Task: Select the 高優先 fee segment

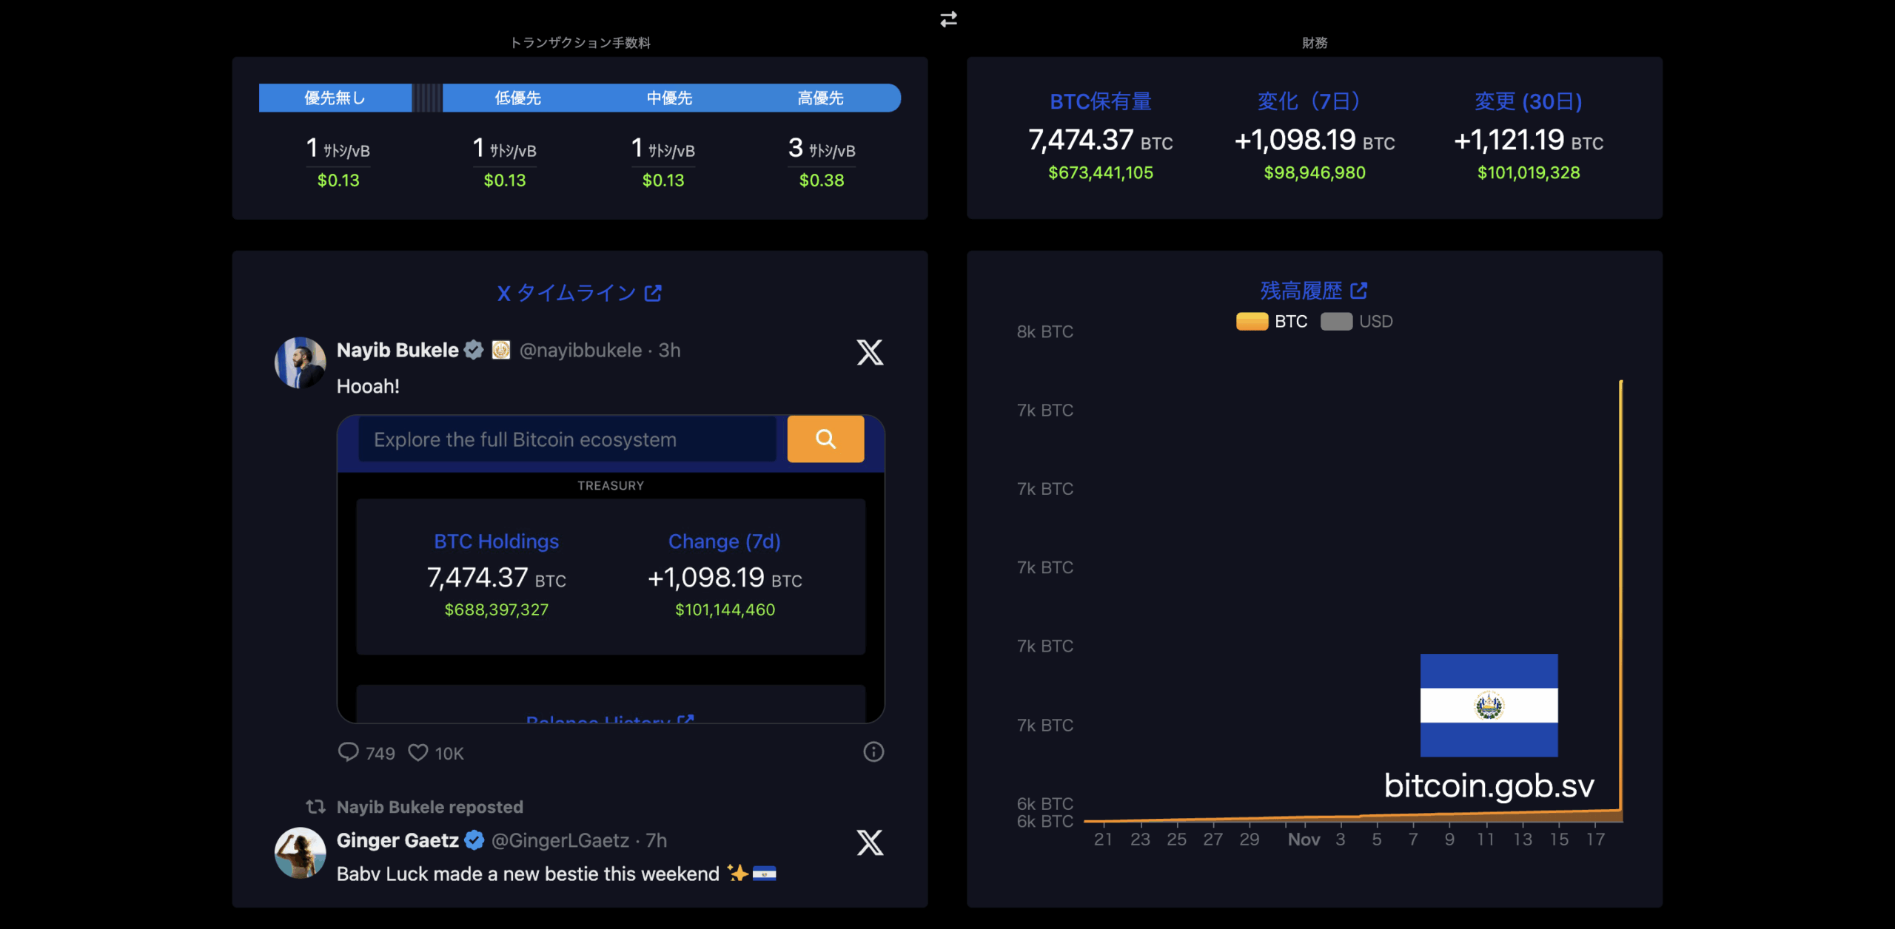Action: coord(820,98)
